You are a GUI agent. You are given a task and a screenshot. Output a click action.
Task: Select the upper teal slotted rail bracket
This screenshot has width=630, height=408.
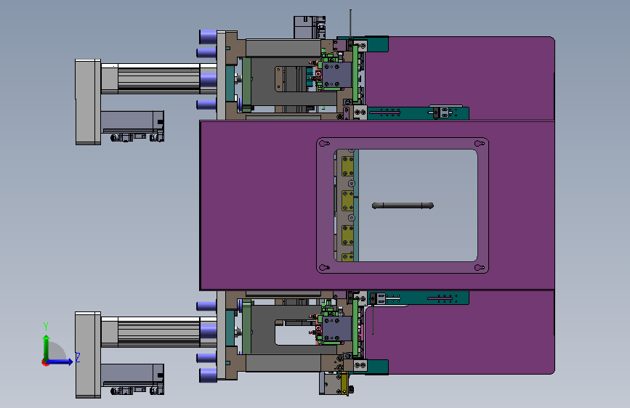(418, 113)
